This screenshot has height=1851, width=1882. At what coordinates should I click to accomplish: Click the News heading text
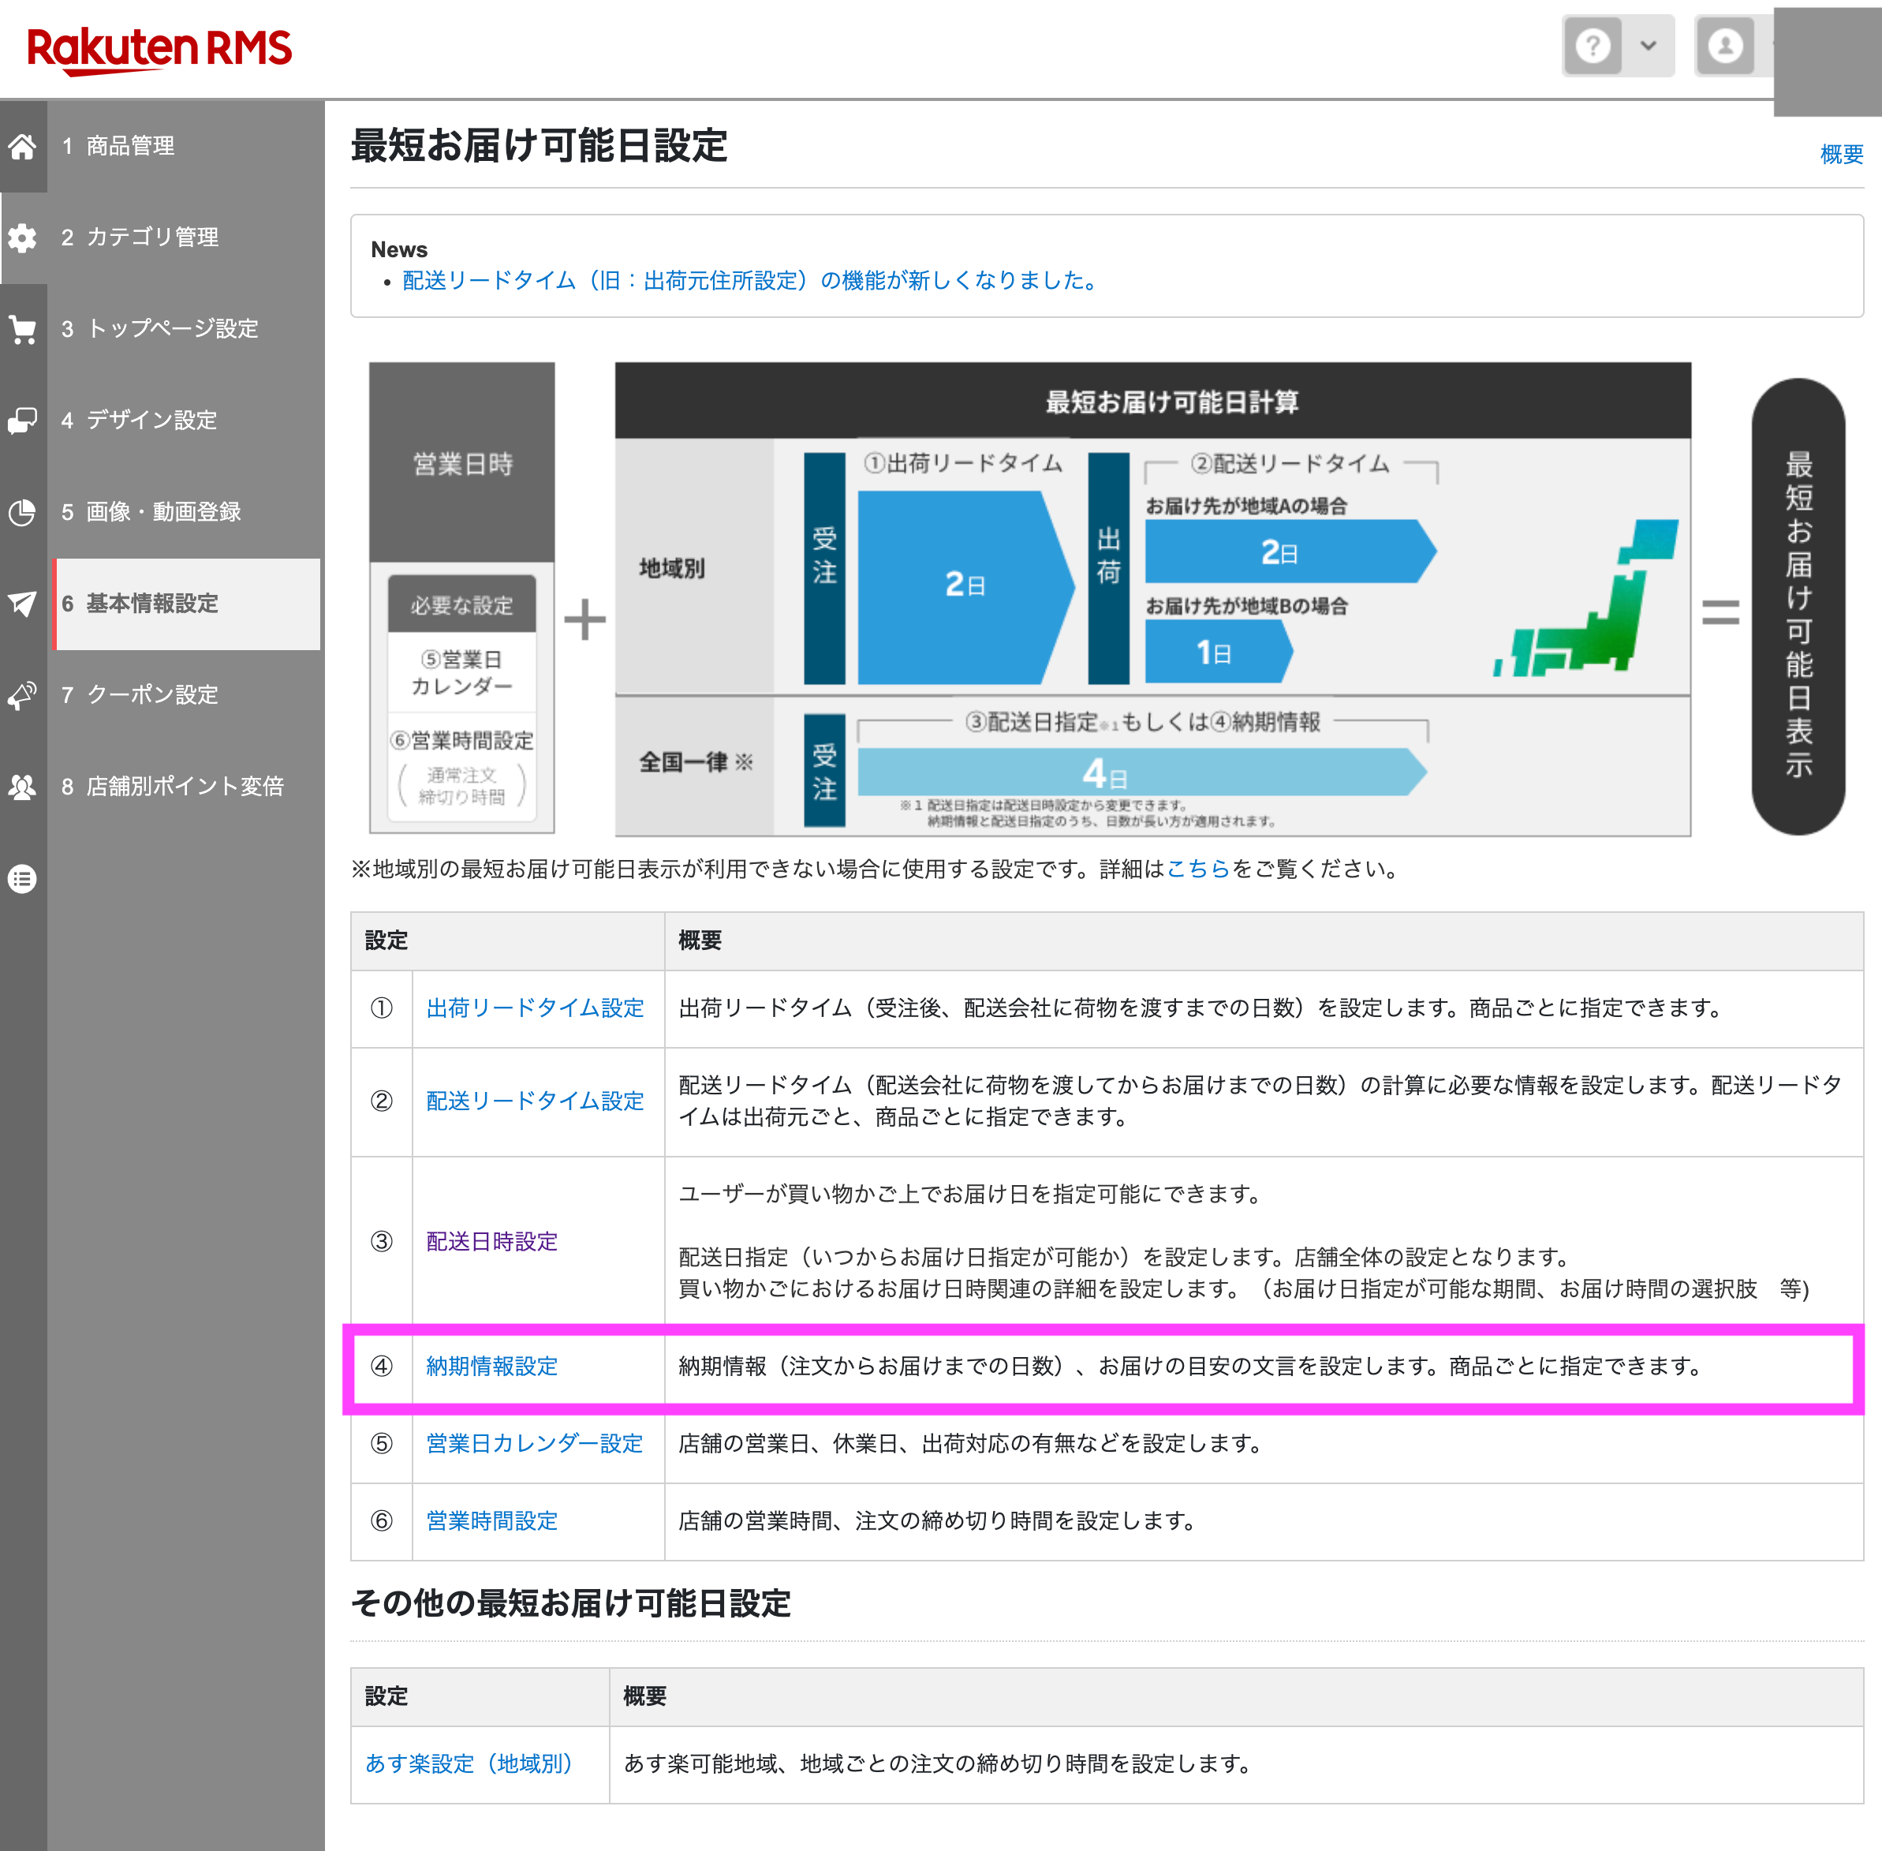(x=398, y=250)
